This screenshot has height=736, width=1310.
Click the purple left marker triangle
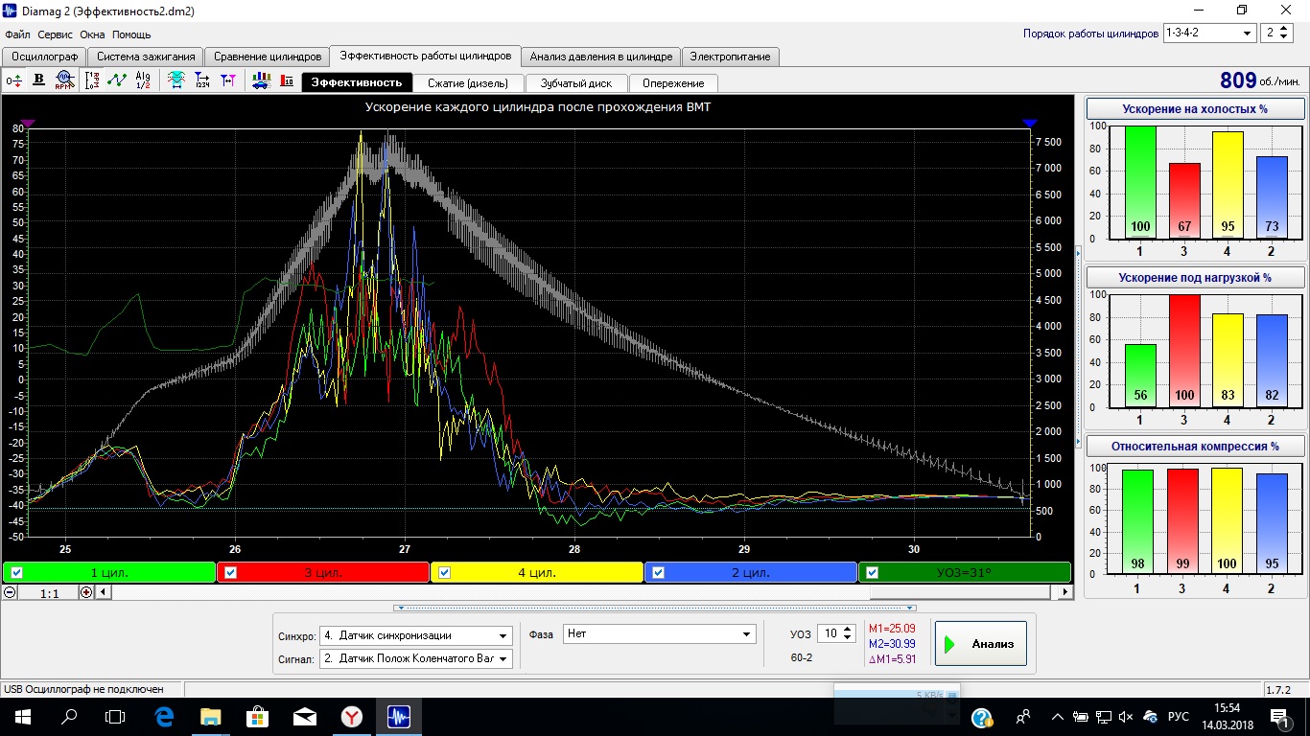click(x=28, y=124)
